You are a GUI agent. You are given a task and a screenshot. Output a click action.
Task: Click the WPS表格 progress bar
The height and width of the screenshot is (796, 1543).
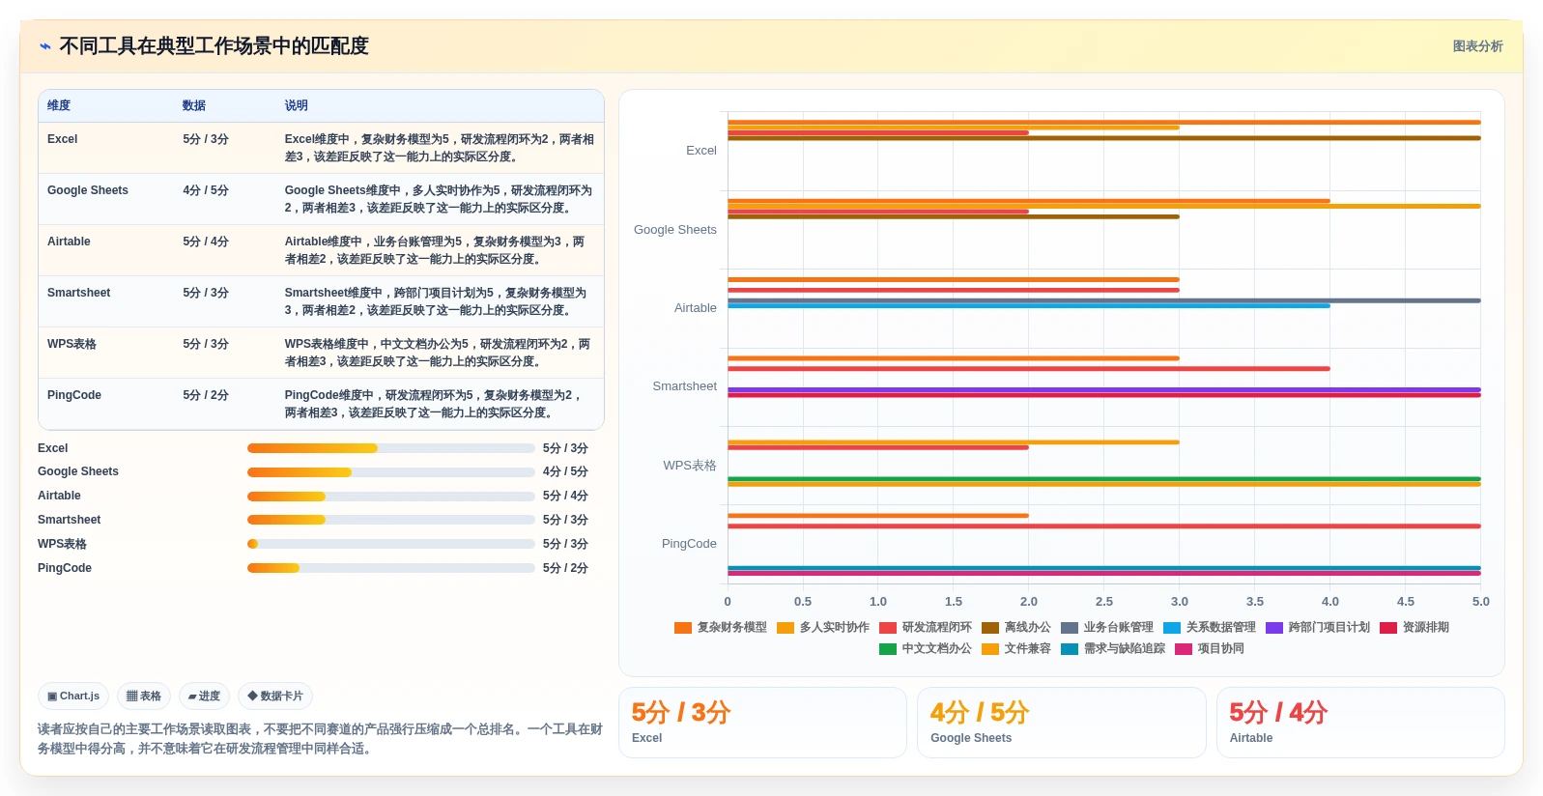click(390, 544)
